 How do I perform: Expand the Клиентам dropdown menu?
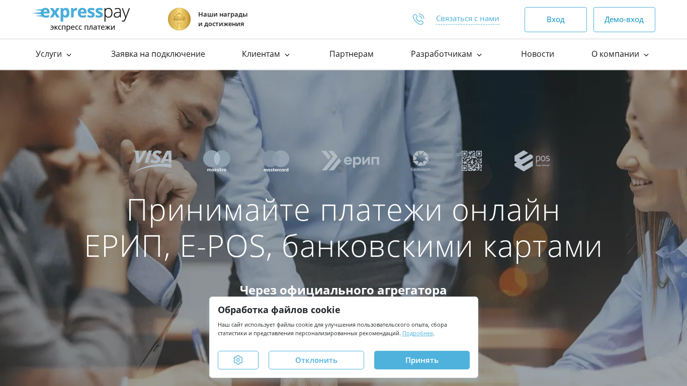click(266, 54)
